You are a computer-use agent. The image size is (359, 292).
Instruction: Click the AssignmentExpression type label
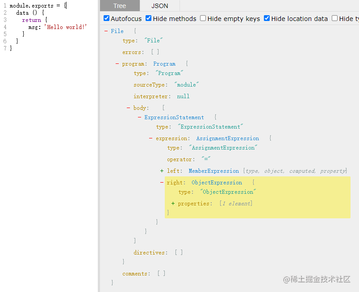tap(228, 138)
